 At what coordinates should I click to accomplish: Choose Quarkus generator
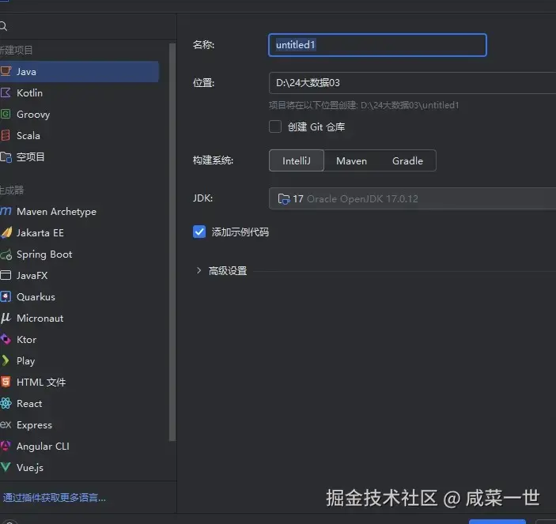pos(79,296)
